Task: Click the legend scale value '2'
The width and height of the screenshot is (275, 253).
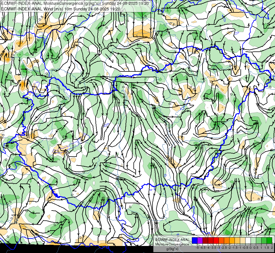Action: tap(272, 248)
